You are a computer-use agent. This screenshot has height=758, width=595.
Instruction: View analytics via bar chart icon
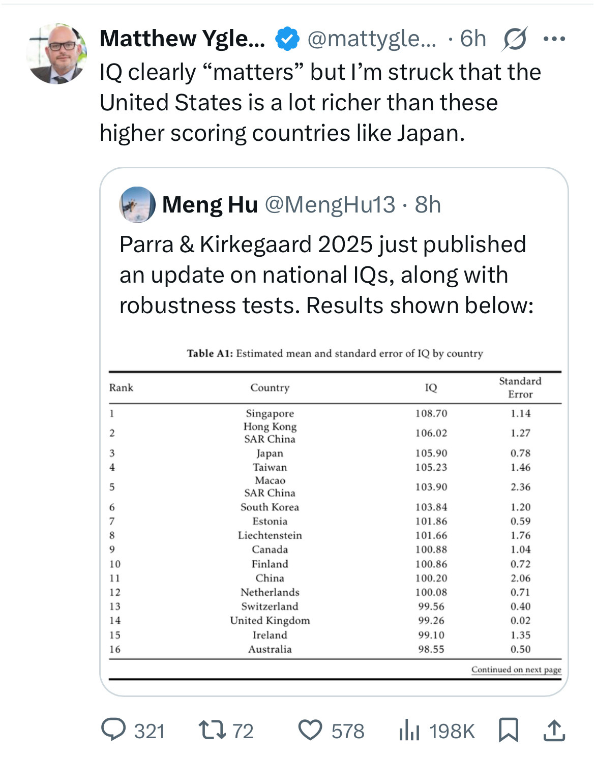point(409,731)
